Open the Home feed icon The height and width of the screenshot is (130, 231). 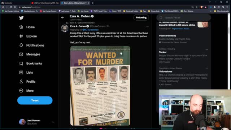[21, 27]
